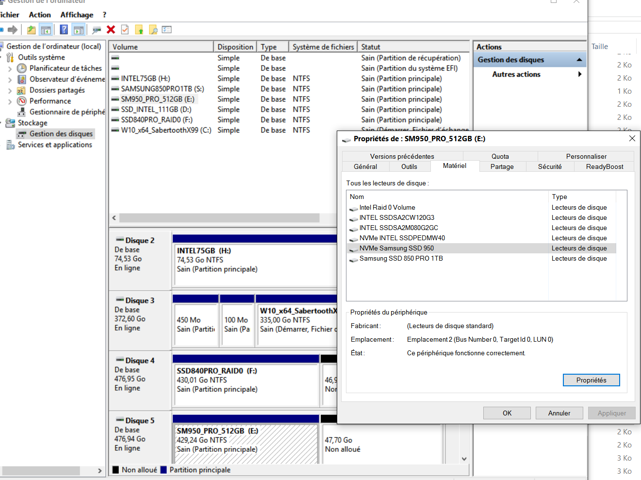641x480 pixels.
Task: Expand the Dossiers partagés tree node
Action: click(x=10, y=91)
